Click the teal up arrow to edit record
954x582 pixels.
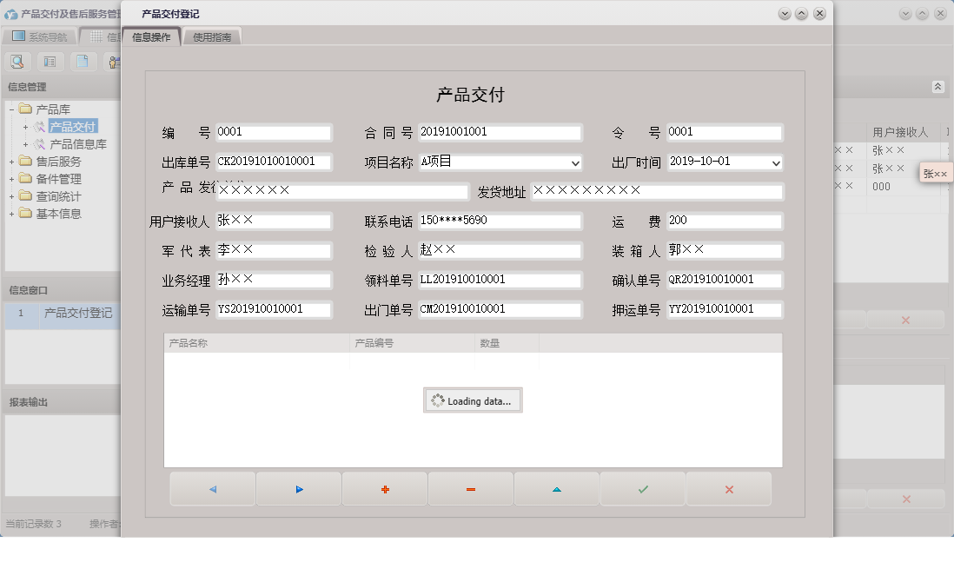[x=556, y=489]
